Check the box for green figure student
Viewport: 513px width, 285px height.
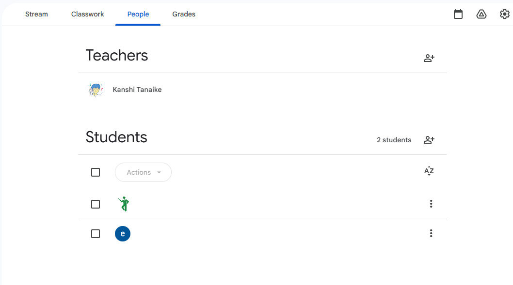(x=96, y=204)
